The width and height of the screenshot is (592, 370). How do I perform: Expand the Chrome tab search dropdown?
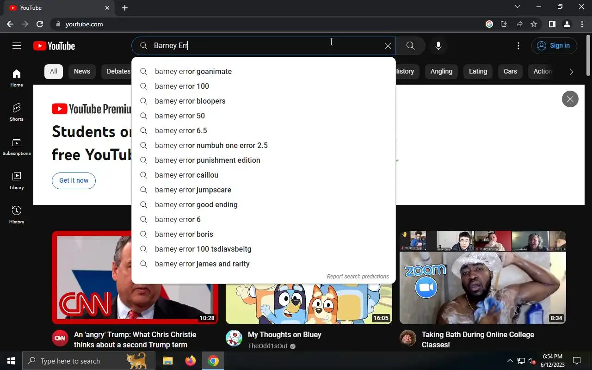(x=518, y=6)
